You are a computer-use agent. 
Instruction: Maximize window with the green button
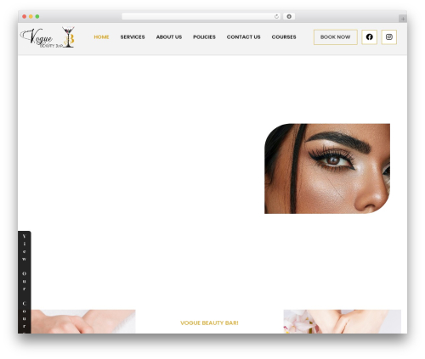click(x=37, y=16)
